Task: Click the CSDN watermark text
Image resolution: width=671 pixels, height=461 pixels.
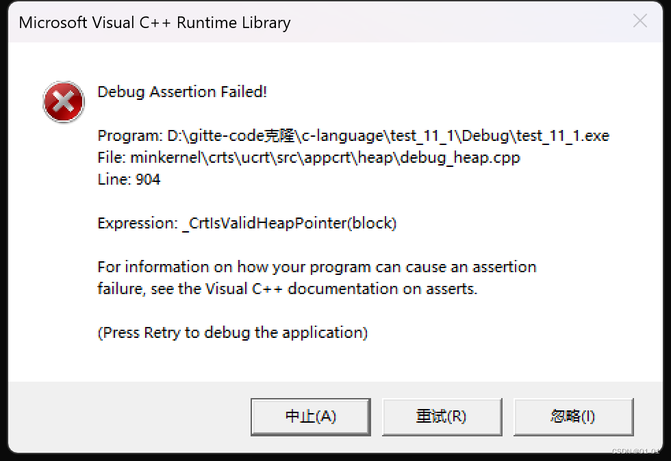Action: [x=635, y=451]
